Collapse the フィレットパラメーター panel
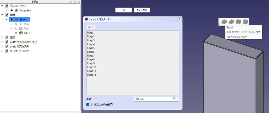Viewport: 269px width, 113px height. [179, 19]
